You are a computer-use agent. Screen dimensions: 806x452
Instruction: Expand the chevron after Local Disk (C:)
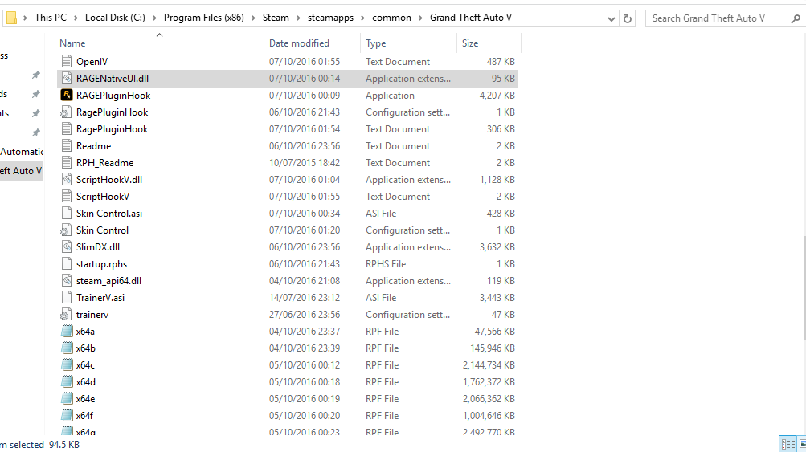coord(154,18)
